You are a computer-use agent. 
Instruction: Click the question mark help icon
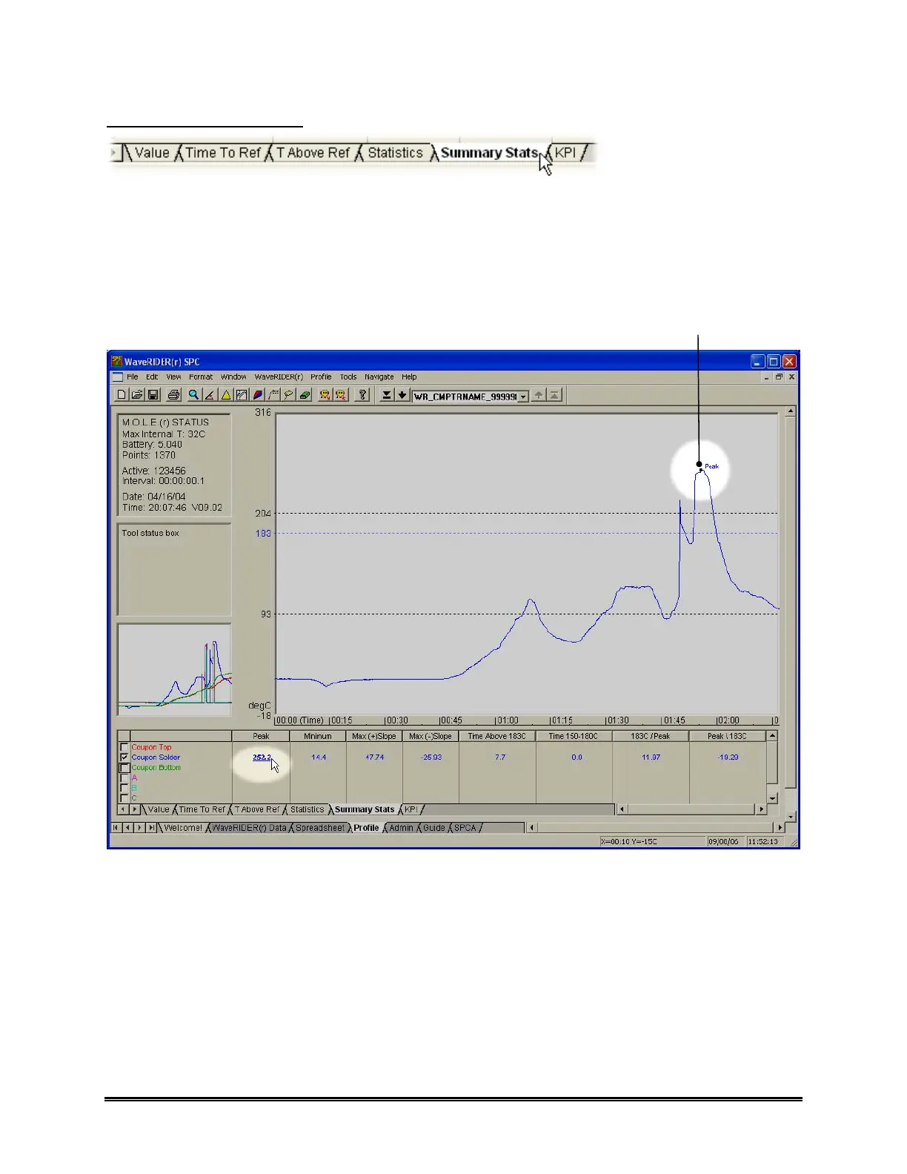point(362,395)
